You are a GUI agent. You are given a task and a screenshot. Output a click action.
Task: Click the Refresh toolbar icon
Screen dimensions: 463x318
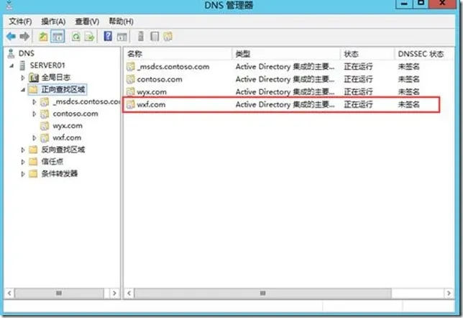[76, 37]
